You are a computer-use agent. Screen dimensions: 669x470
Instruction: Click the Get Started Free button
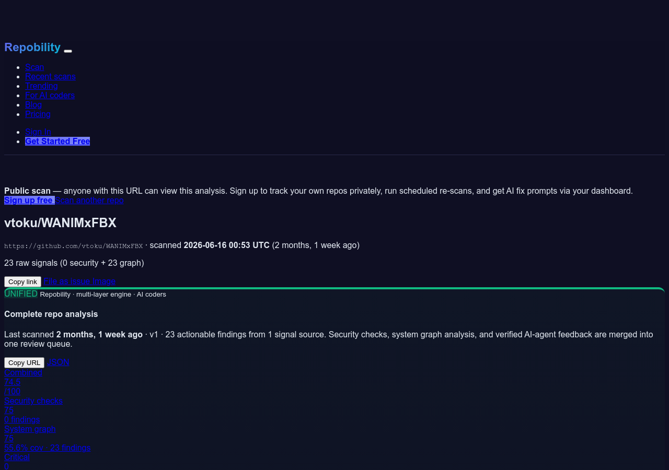[57, 141]
